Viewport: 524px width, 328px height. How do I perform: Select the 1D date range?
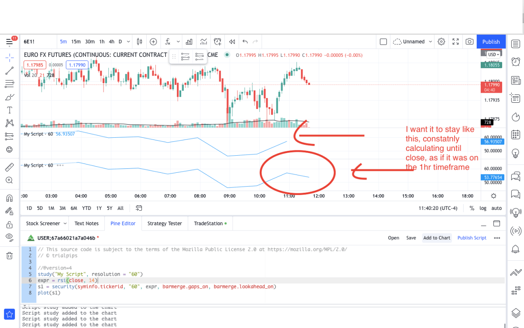click(29, 208)
